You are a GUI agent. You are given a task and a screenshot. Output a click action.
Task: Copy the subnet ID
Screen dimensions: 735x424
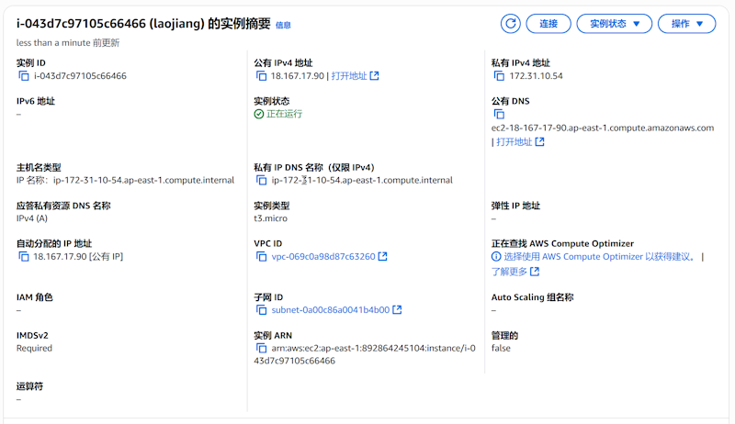point(261,310)
